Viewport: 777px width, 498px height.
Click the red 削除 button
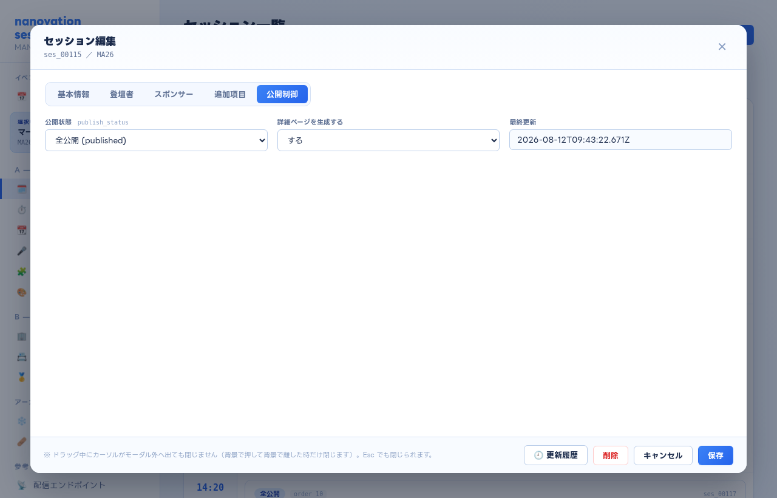[x=611, y=455]
